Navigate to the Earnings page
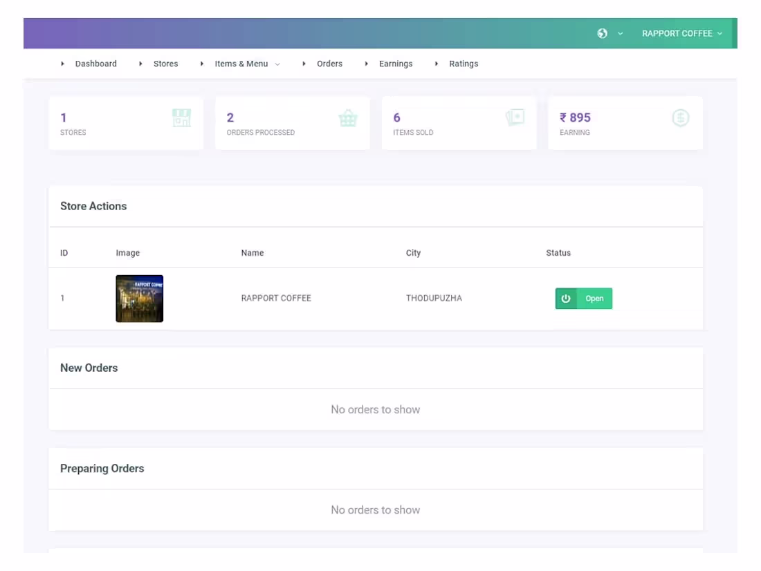 pyautogui.click(x=396, y=64)
